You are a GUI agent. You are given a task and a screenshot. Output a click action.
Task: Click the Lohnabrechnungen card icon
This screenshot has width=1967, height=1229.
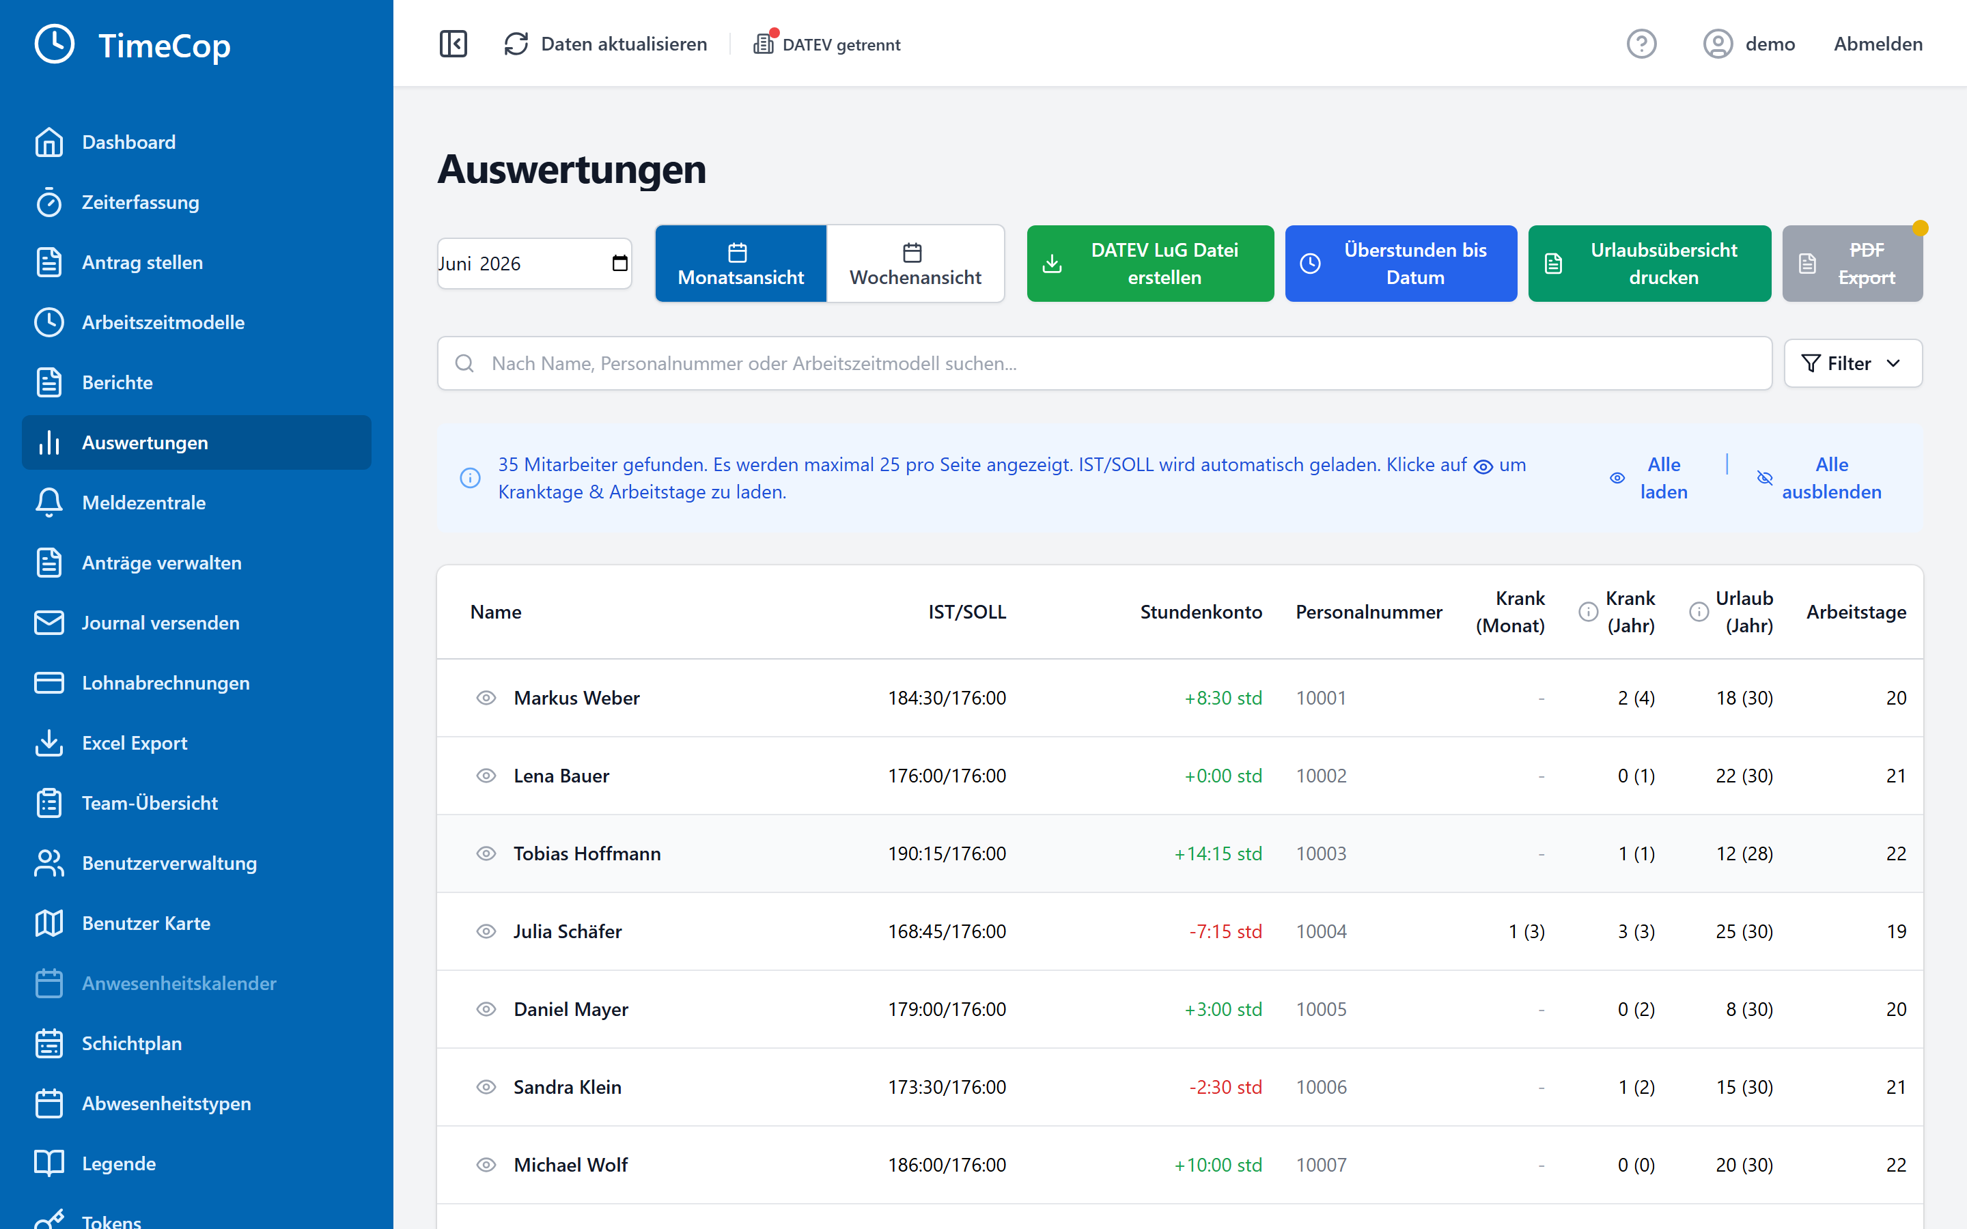(48, 683)
